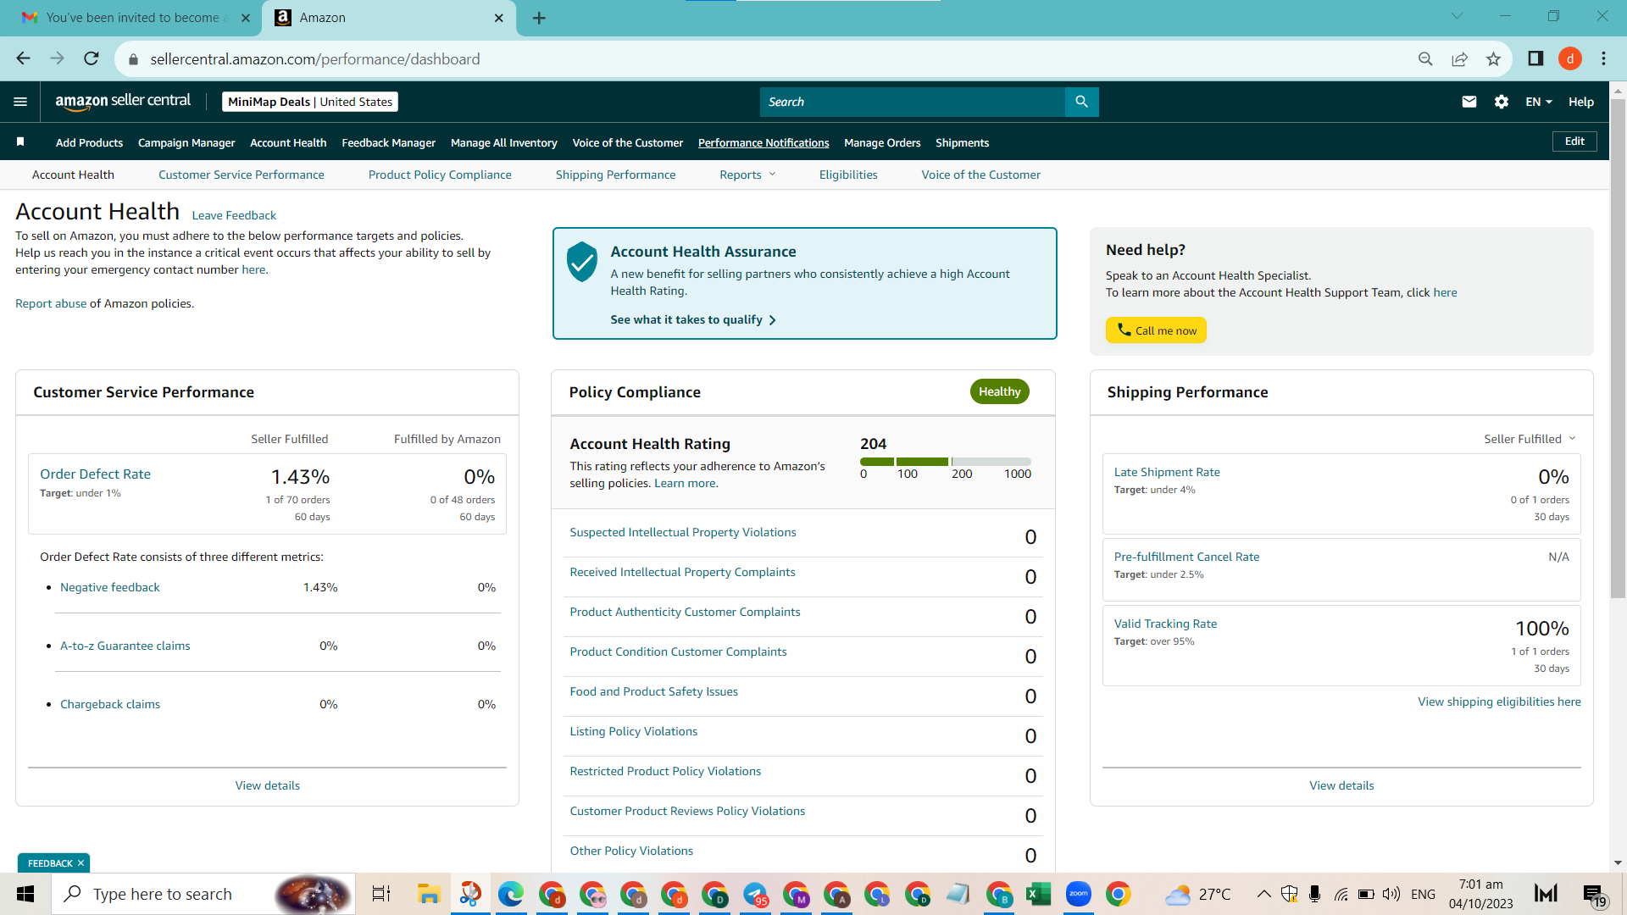Open Microsoft Edge from the taskbar
Screen dimensions: 1627x915
click(x=510, y=894)
